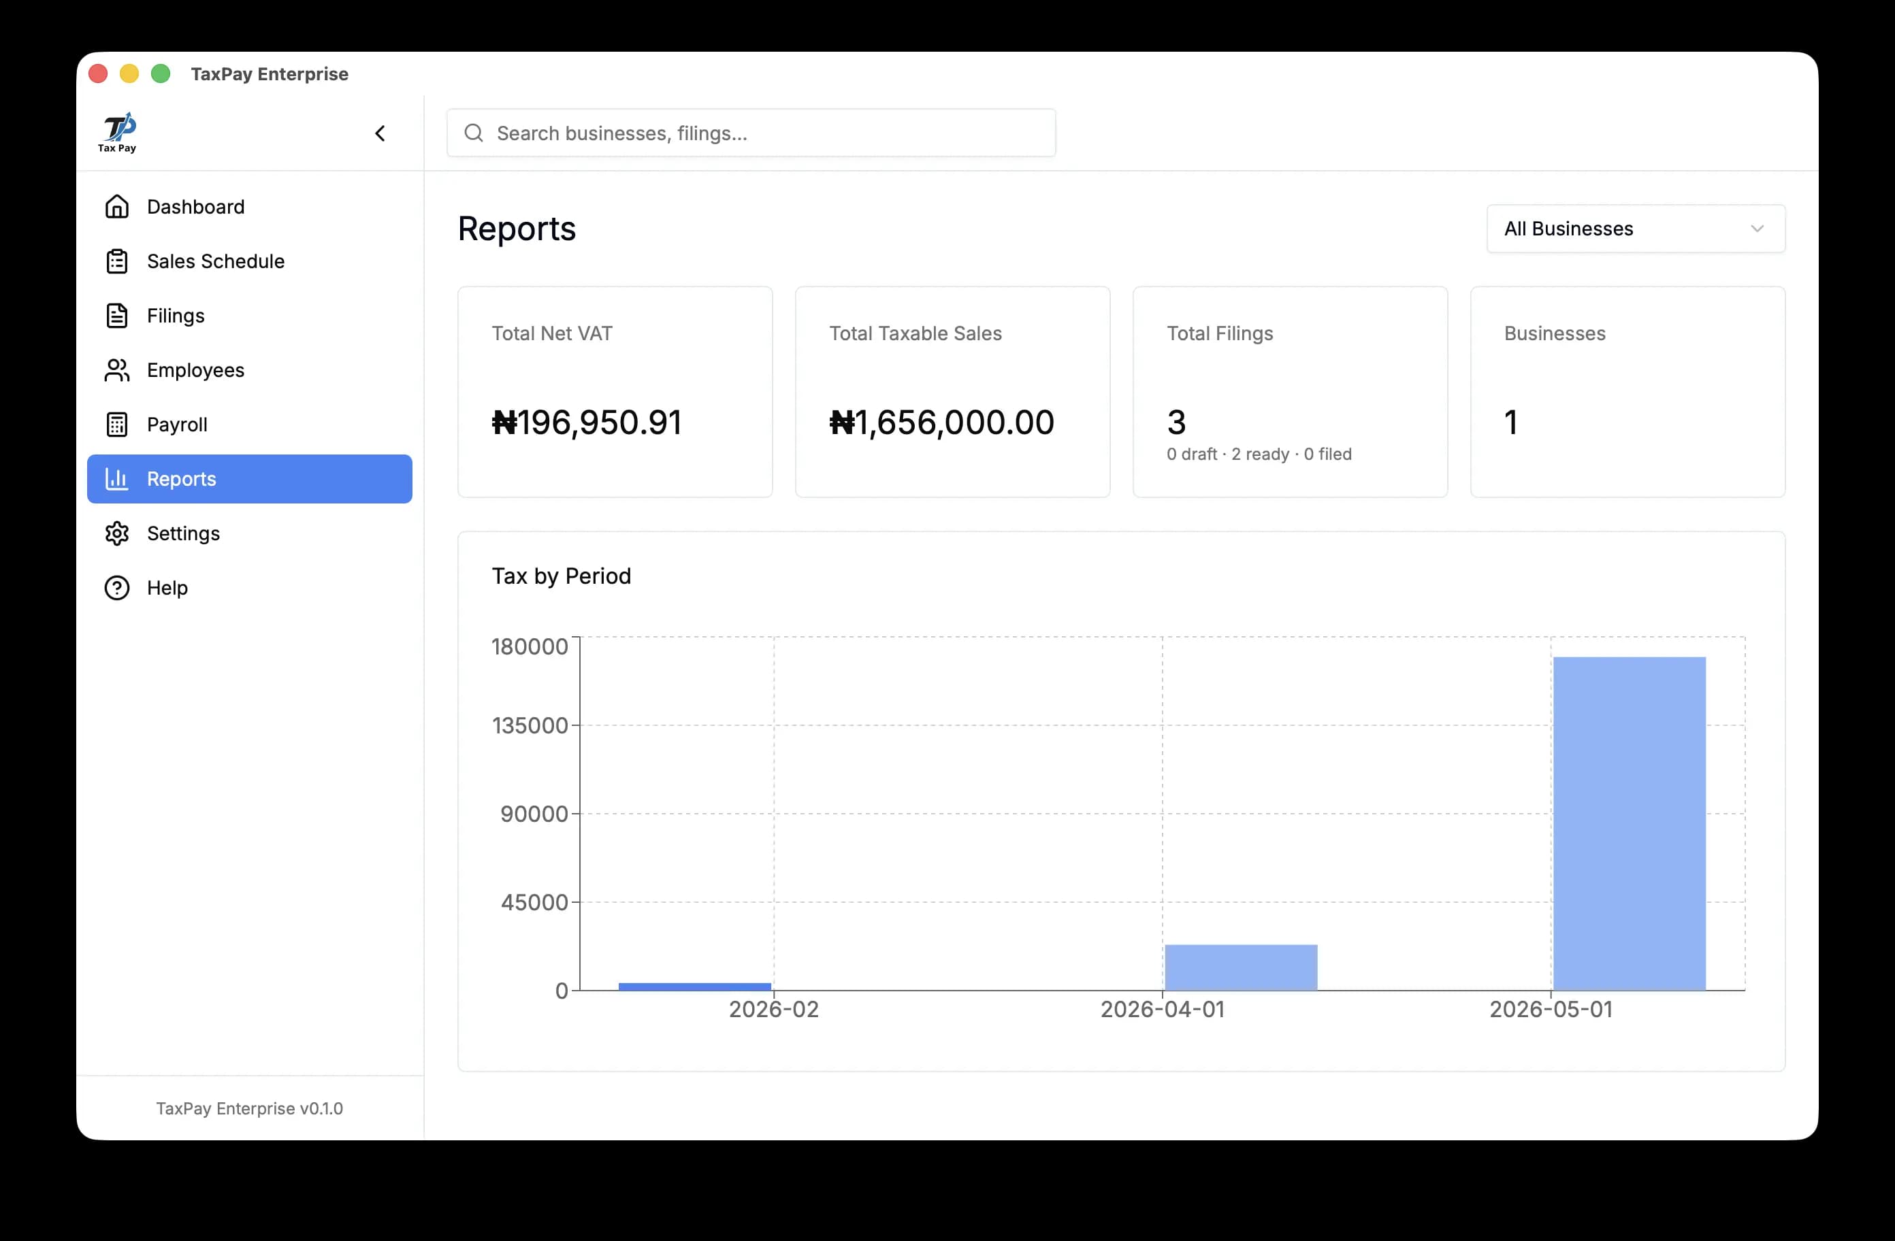Viewport: 1895px width, 1241px height.
Task: Click the Help question mark icon
Action: (x=117, y=587)
